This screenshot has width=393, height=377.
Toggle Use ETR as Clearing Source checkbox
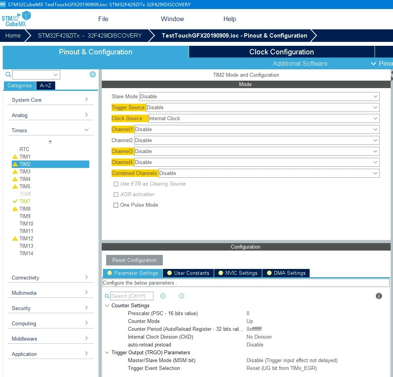116,184
